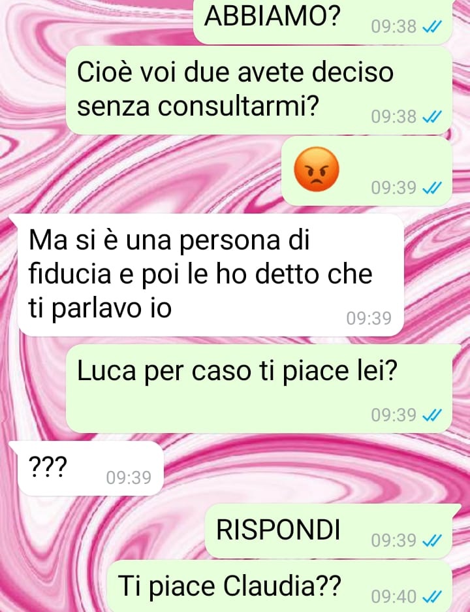The image size is (470, 612).
Task: Tap the angry face emoji message
Action: coord(317,169)
